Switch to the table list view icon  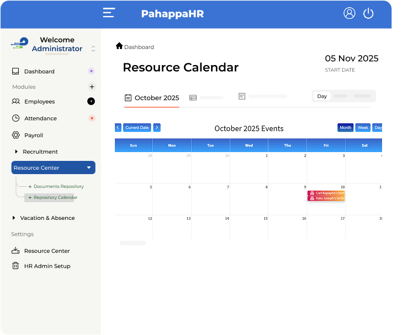193,98
